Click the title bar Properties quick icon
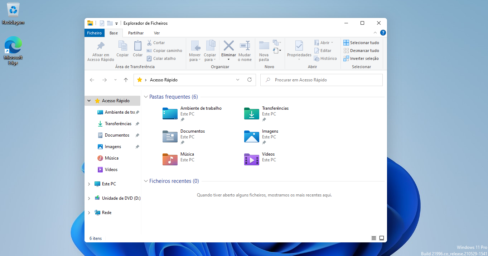 pos(102,23)
